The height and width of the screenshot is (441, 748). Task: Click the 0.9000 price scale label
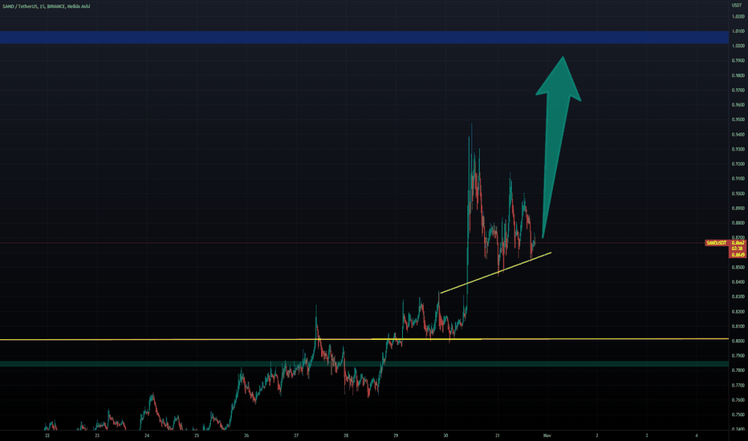(738, 193)
